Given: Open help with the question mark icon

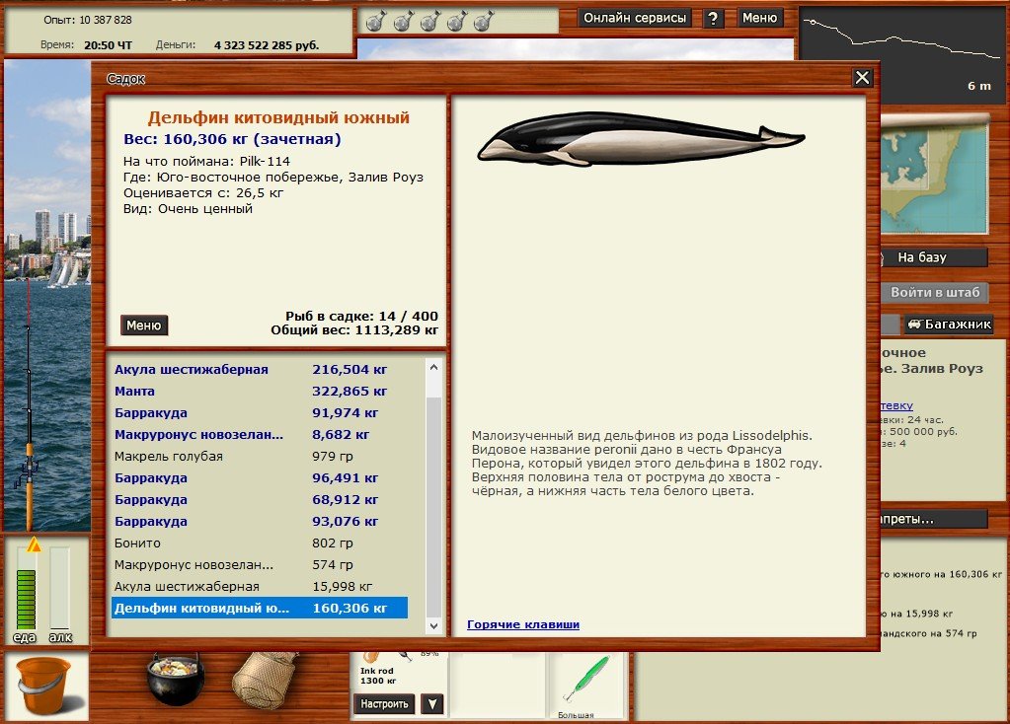Looking at the screenshot, I should [x=714, y=18].
